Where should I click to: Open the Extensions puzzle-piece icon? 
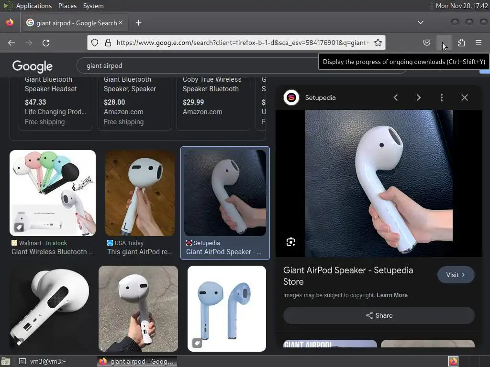461,43
